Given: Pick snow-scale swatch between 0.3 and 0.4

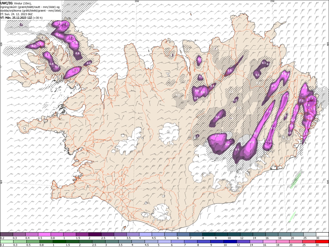Looking at the screenshot, I should (19, 234).
